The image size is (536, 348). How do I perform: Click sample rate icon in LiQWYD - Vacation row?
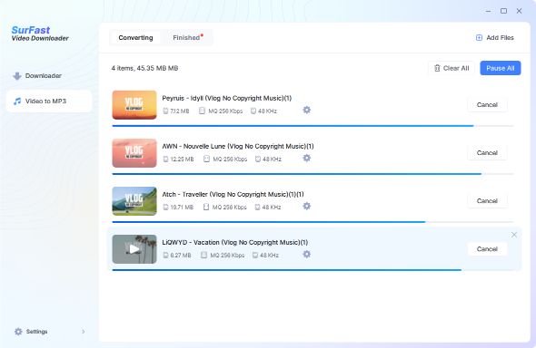pos(255,256)
